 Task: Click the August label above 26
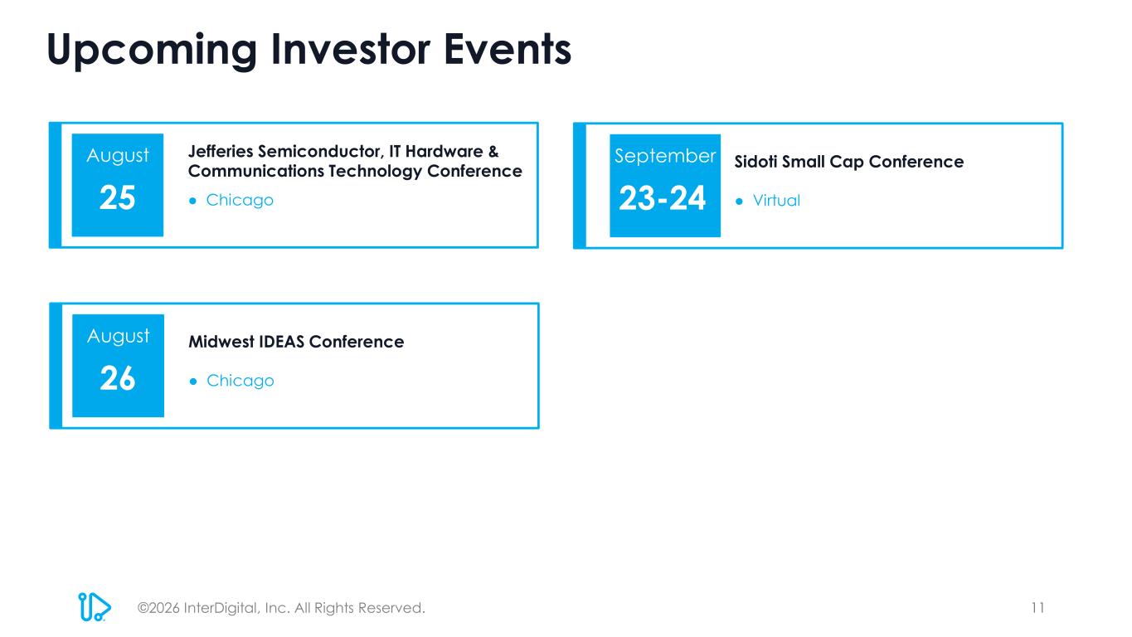pyautogui.click(x=118, y=336)
